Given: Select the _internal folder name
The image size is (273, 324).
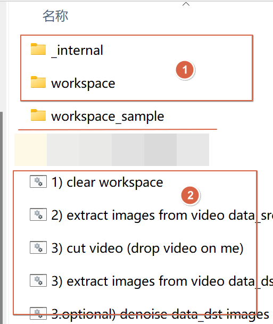Looking at the screenshot, I should [x=77, y=51].
